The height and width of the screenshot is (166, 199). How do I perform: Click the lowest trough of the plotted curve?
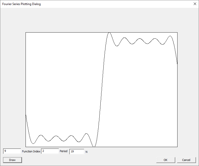tap(94, 147)
